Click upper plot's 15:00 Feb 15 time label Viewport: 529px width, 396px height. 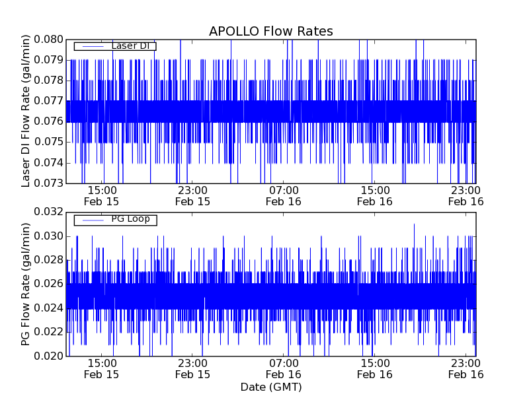[x=102, y=196]
